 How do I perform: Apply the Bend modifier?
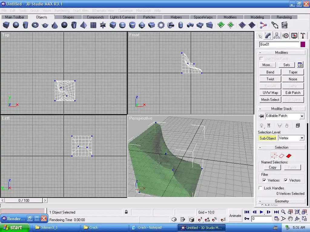click(270, 72)
